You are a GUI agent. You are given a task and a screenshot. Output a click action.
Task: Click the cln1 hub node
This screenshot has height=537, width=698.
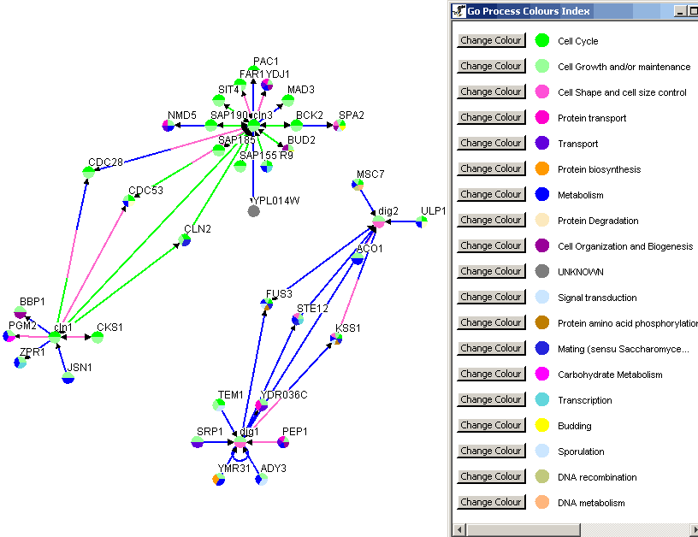(56, 338)
